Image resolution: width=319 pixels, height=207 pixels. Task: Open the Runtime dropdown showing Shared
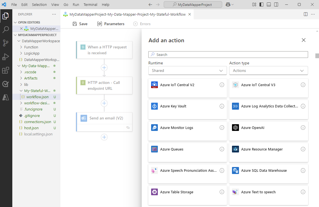187,70
